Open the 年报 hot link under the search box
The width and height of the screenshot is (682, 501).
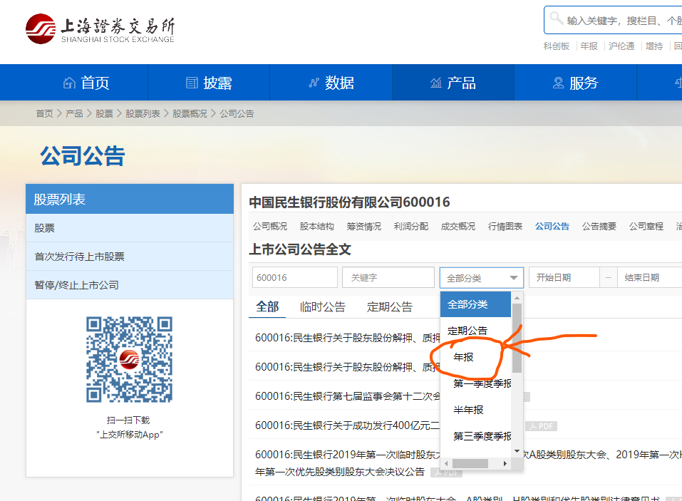(x=589, y=46)
